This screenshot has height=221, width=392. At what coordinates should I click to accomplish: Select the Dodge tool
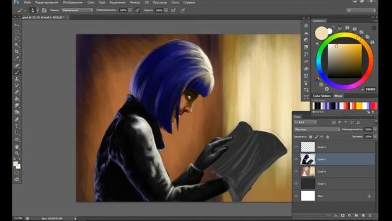pyautogui.click(x=17, y=112)
